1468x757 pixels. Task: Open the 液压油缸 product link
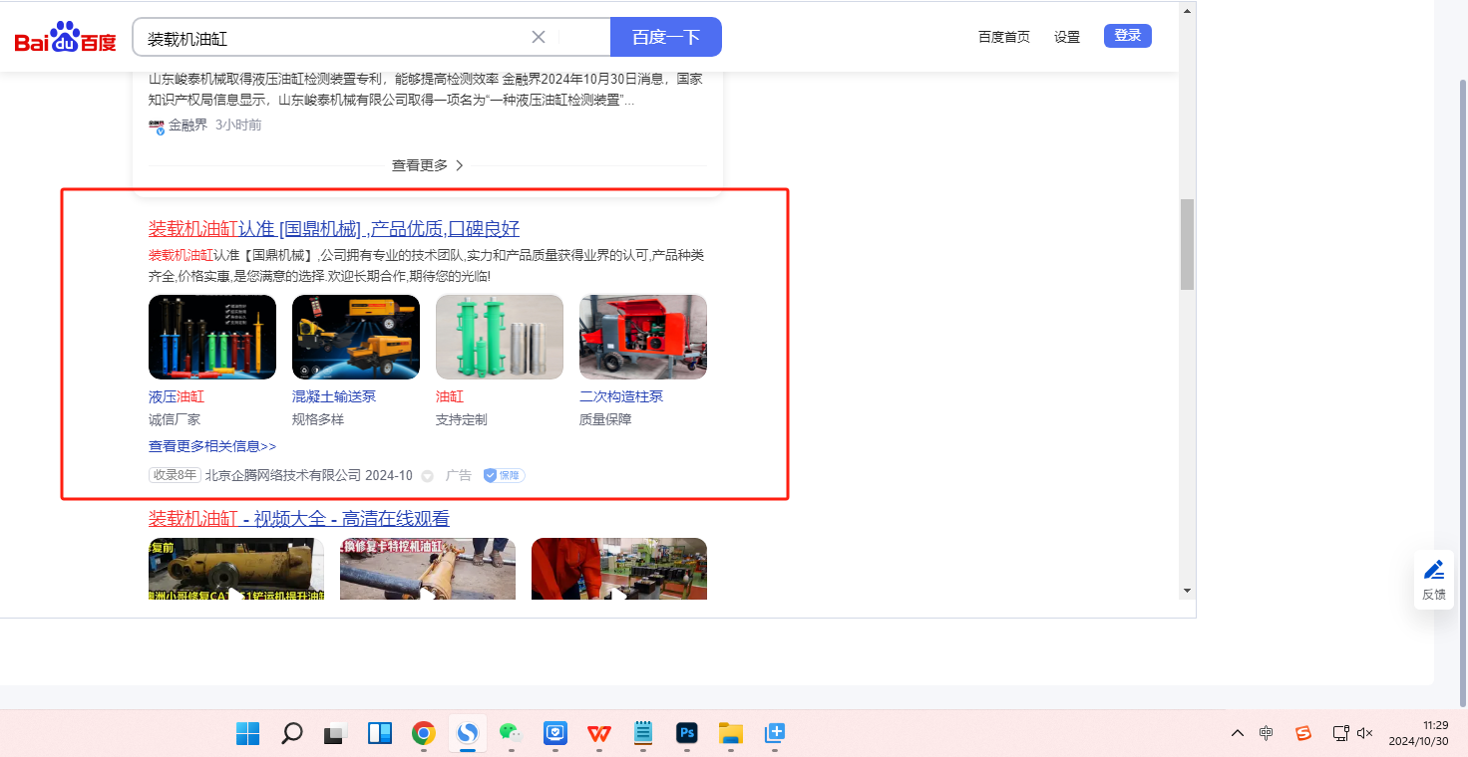pyautogui.click(x=177, y=396)
